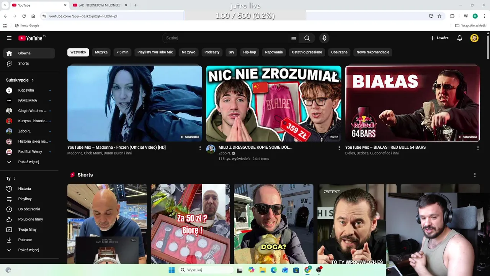Open ZeboPL channel in the sidebar
Image resolution: width=490 pixels, height=276 pixels.
[x=29, y=131]
